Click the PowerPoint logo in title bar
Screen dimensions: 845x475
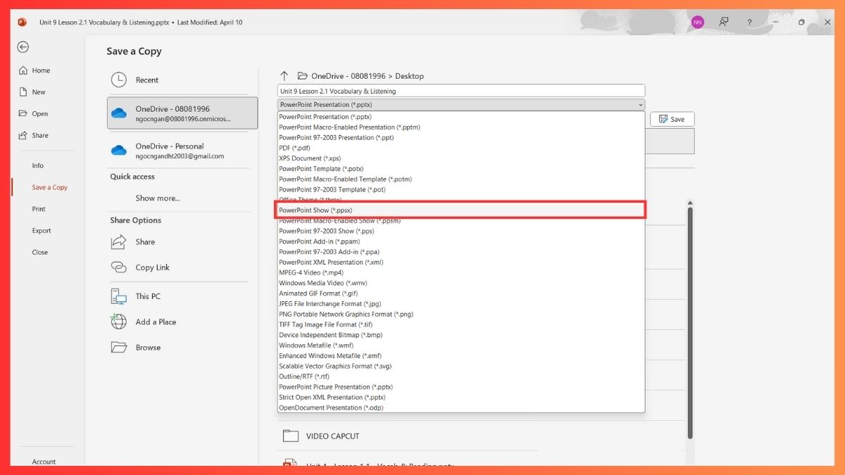tap(23, 23)
